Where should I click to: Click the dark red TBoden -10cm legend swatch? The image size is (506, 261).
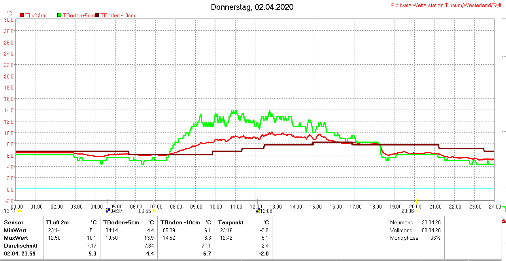[x=97, y=15]
